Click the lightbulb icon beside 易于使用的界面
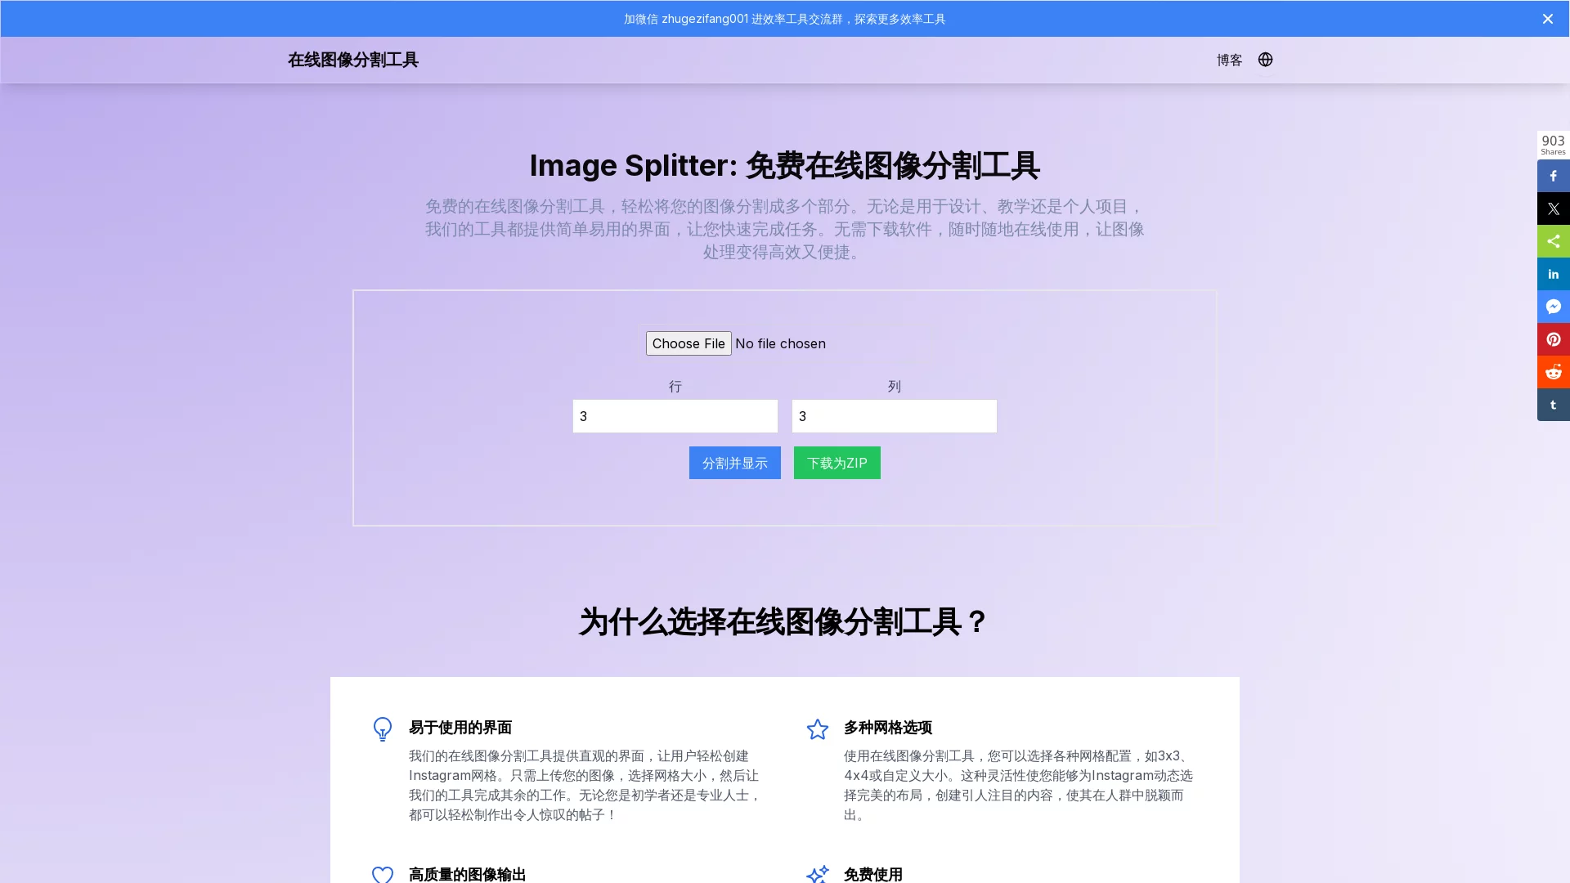 tap(382, 729)
